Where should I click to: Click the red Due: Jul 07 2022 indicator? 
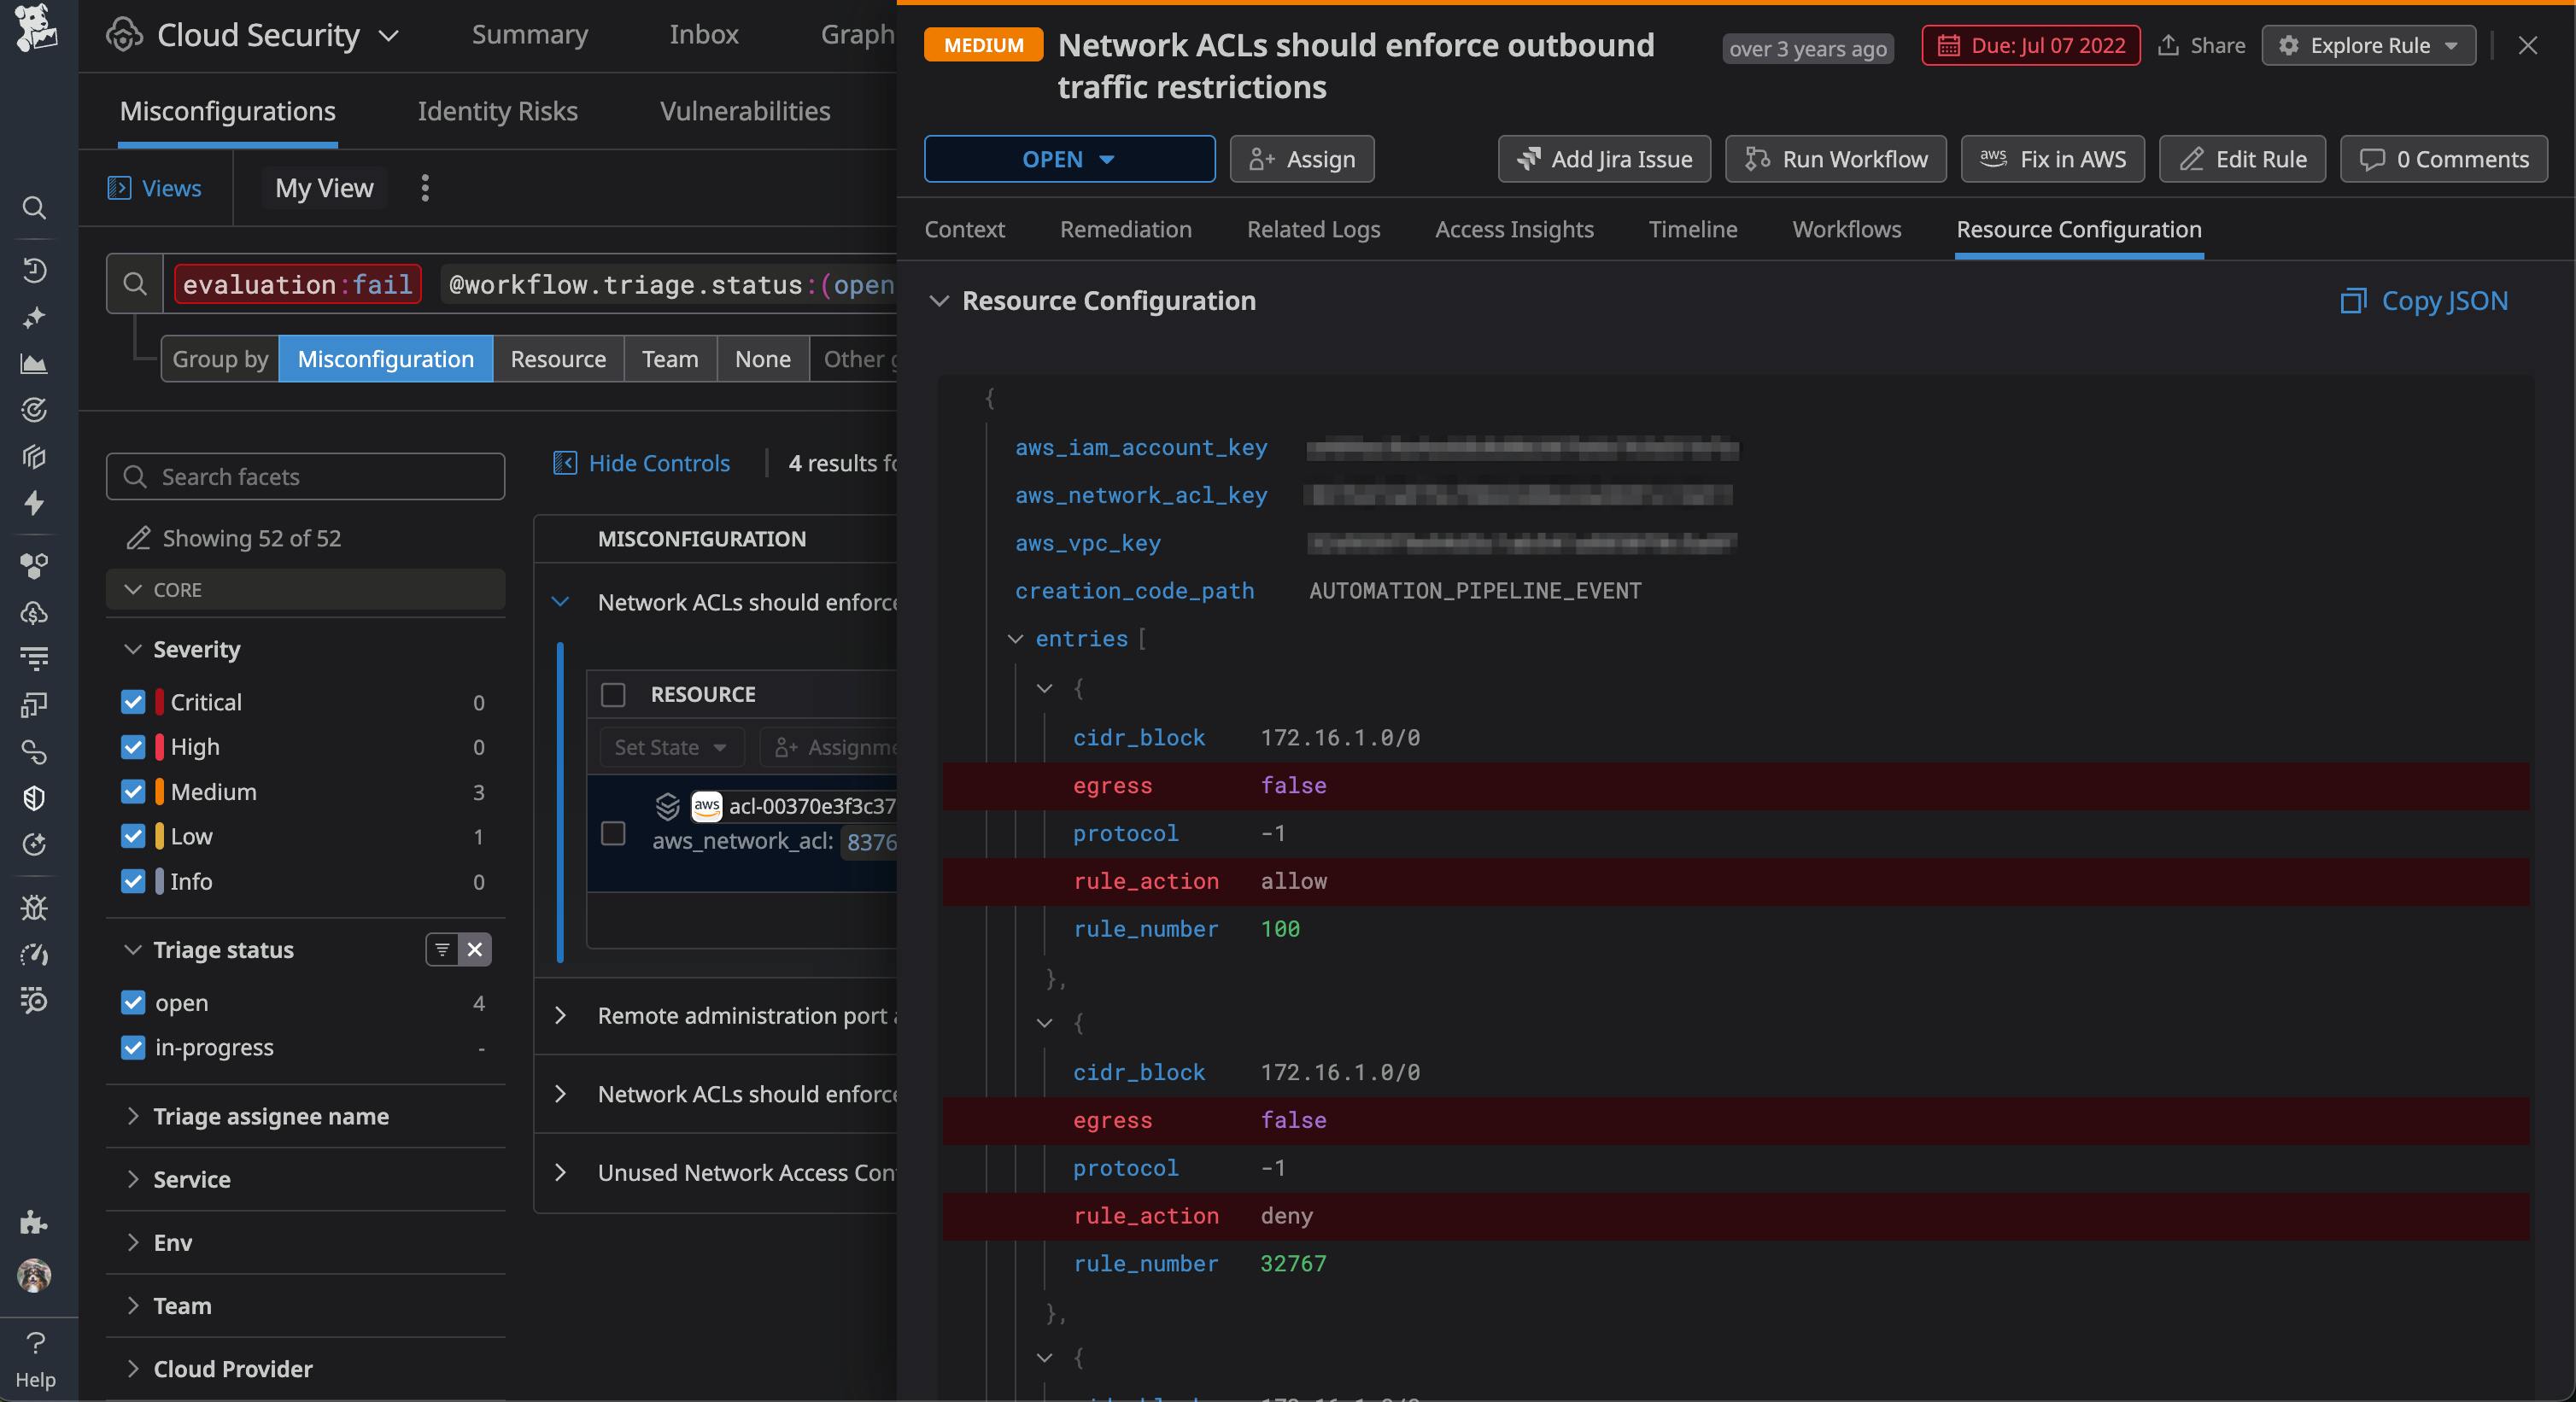[2030, 45]
